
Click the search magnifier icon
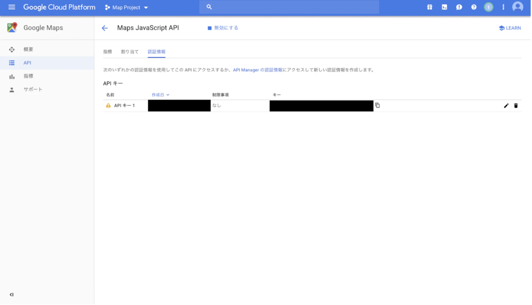209,7
